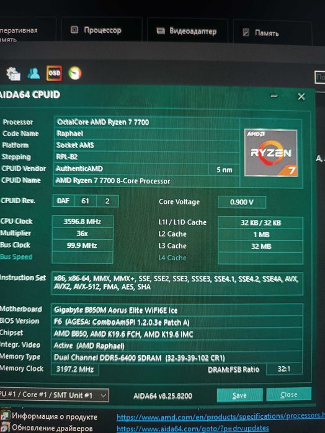The height and width of the screenshot is (433, 325).
Task: Click the CPUID Rev. value 0AF
Action: (x=63, y=201)
